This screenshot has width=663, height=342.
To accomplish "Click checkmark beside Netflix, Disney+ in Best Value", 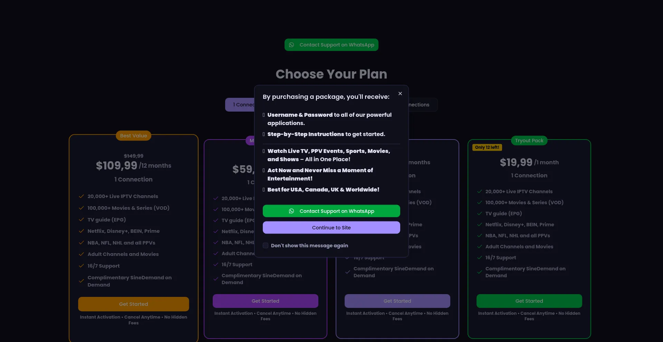I will tap(81, 231).
